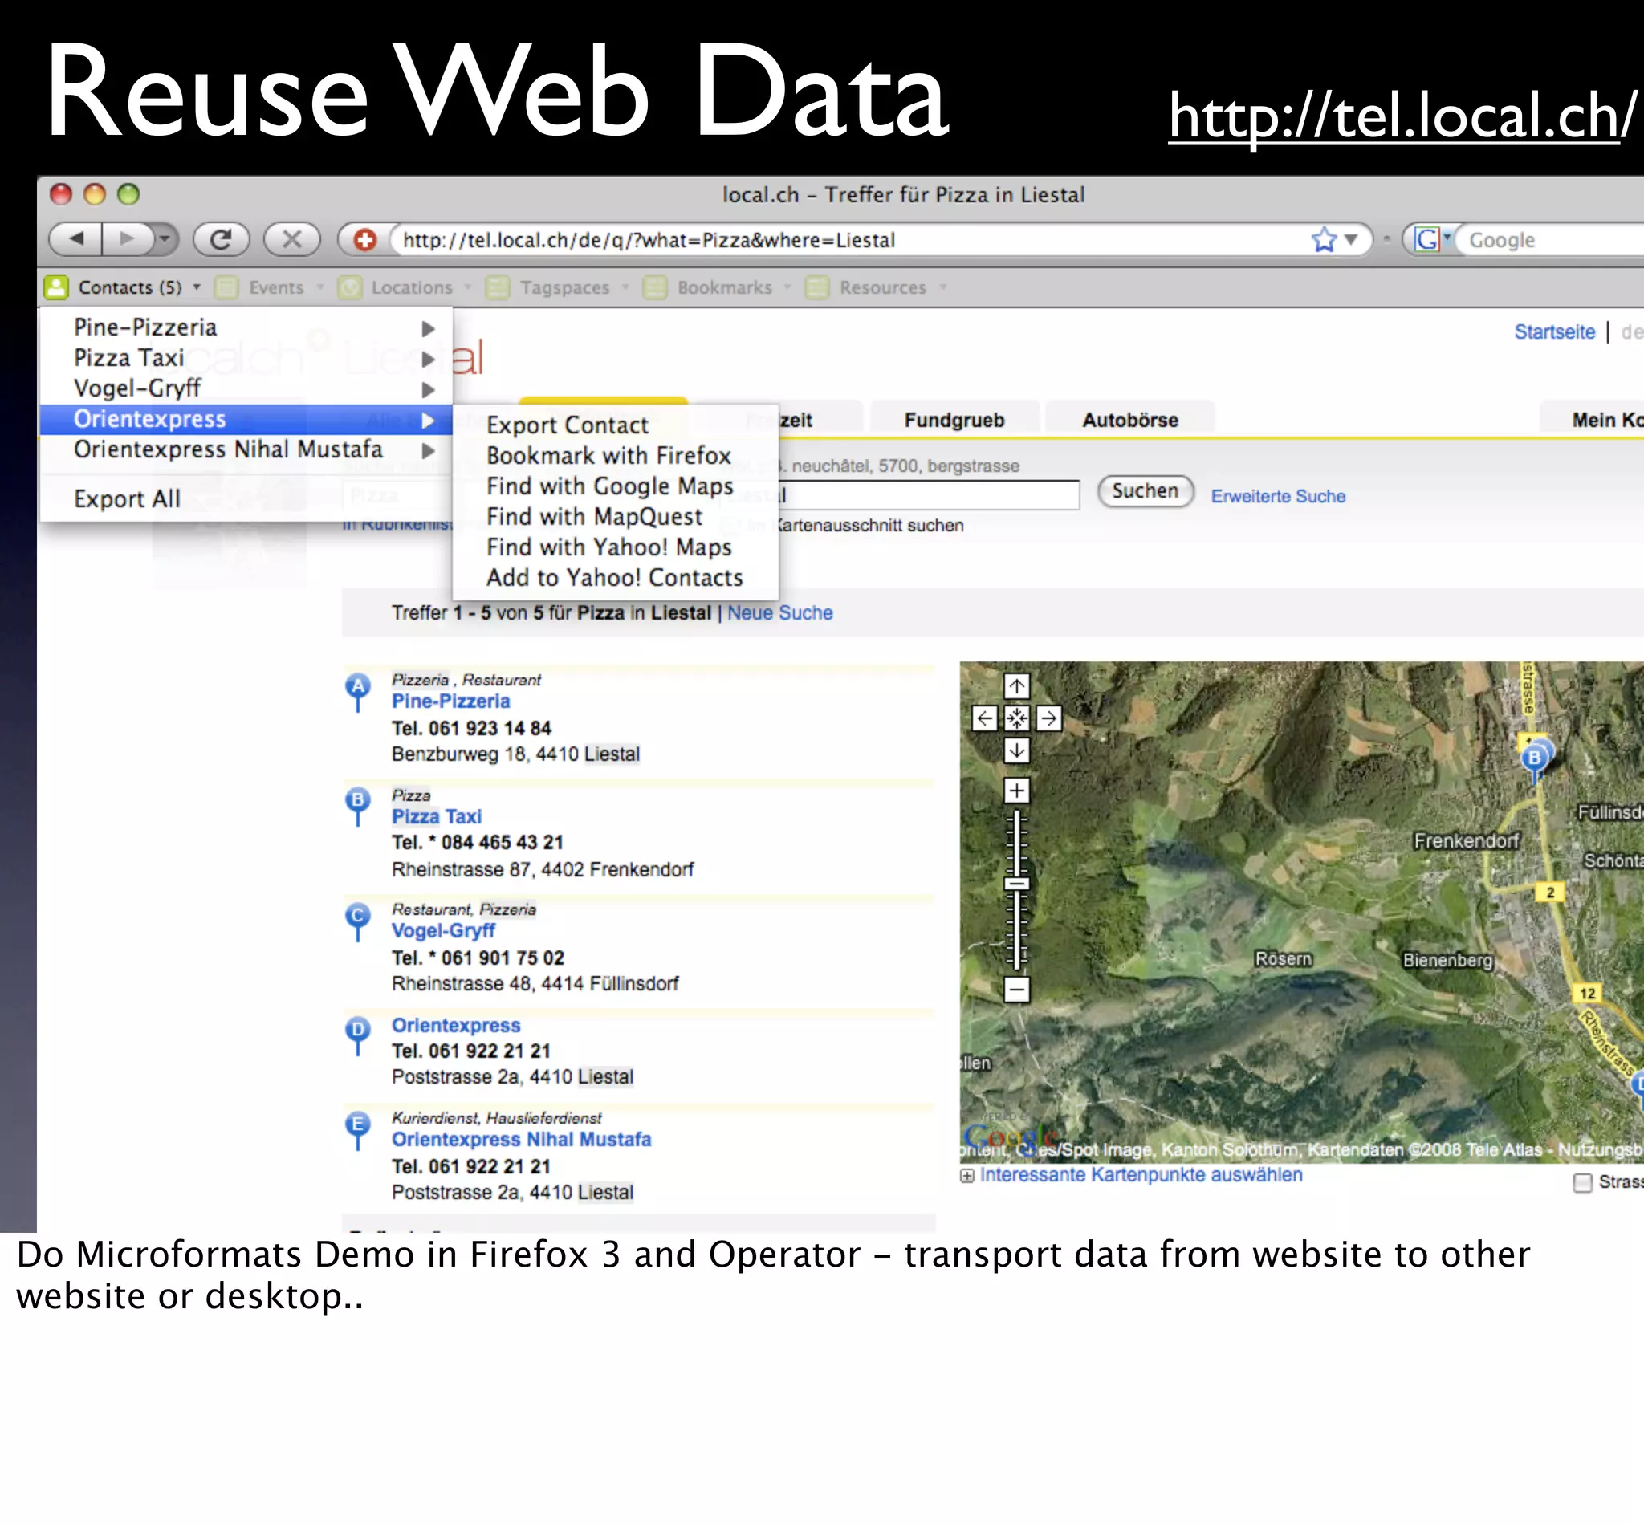1644x1525 pixels.
Task: Click the map zoom in plus button
Action: [x=1016, y=791]
